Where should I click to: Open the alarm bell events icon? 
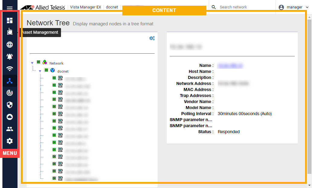pyautogui.click(x=10, y=57)
